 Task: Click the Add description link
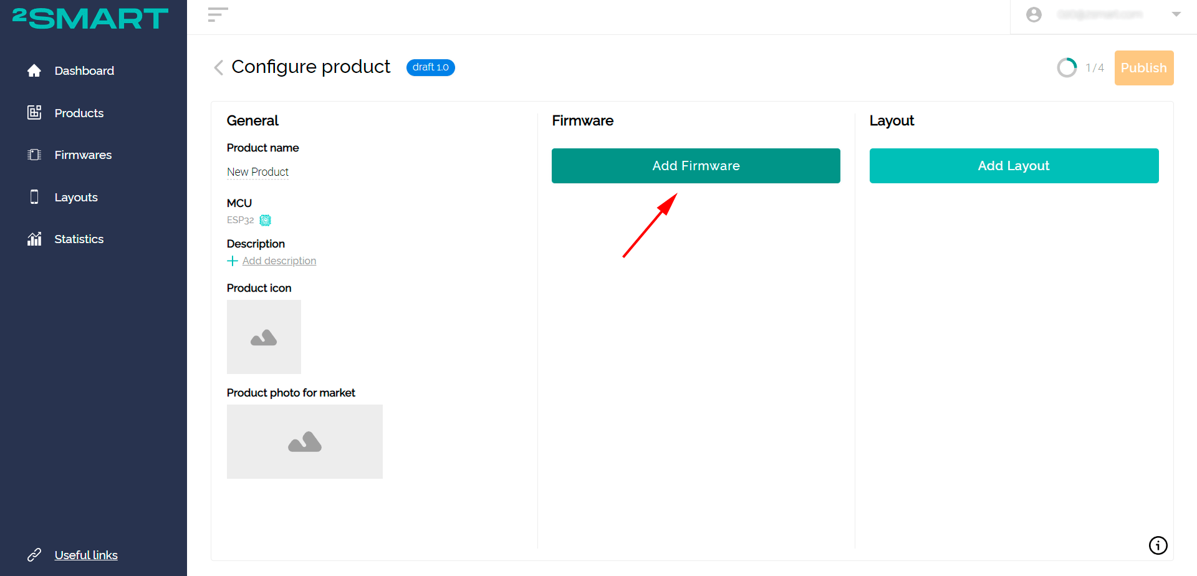pos(279,261)
